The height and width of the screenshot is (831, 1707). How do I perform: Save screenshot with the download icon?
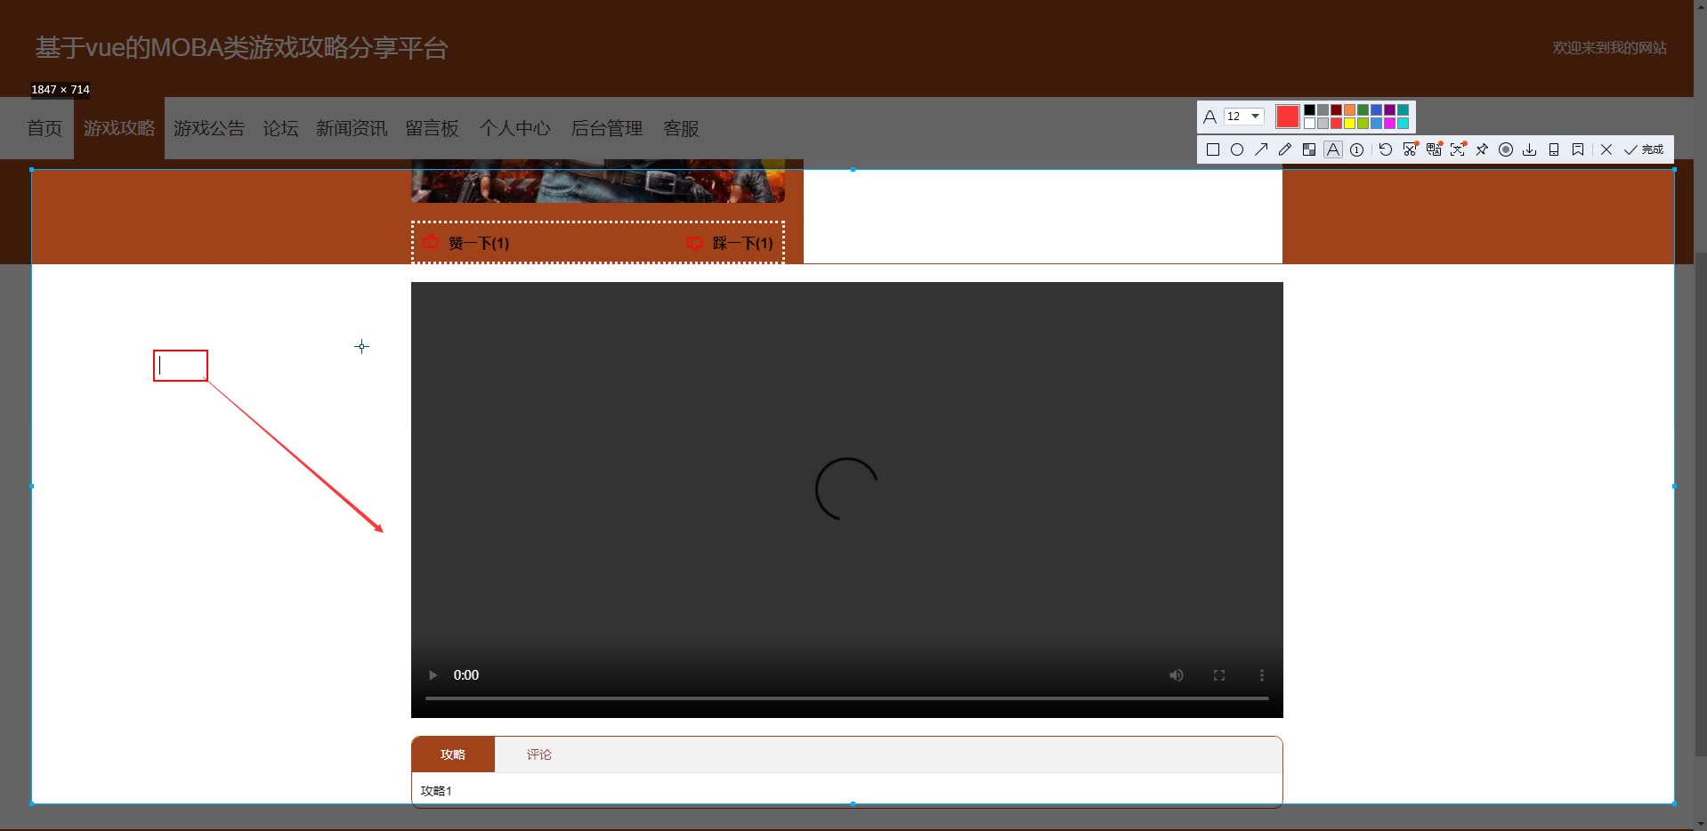[x=1529, y=149]
